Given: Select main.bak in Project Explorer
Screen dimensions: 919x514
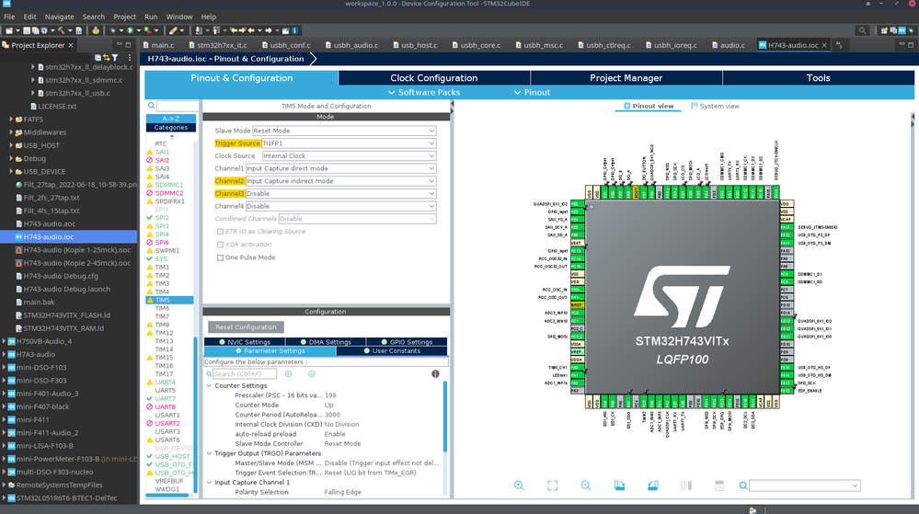Looking at the screenshot, I should pyautogui.click(x=40, y=303).
